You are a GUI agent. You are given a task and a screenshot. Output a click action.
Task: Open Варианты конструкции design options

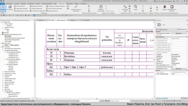point(101,9)
